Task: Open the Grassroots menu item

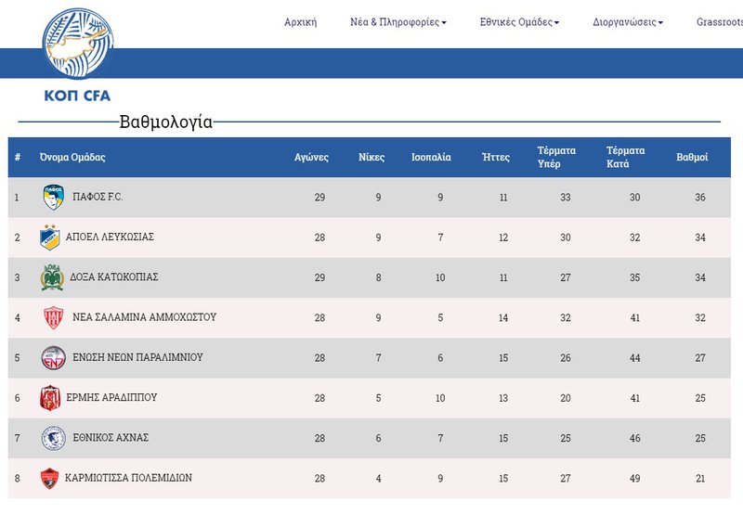Action: pos(719,22)
